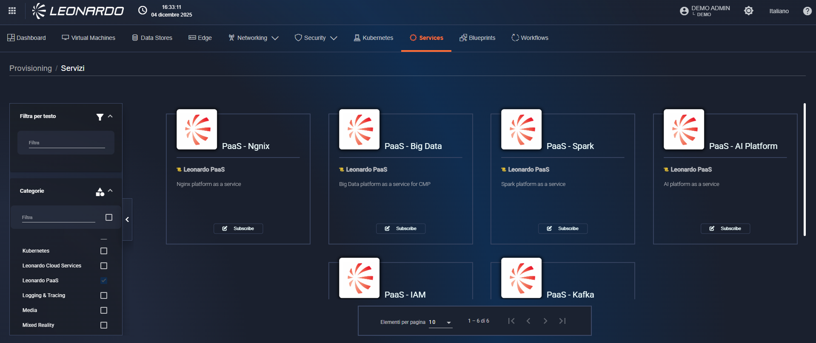Screen dimensions: 816x343
Task: Tick the Logging & Tracing checkbox
Action: [x=103, y=295]
